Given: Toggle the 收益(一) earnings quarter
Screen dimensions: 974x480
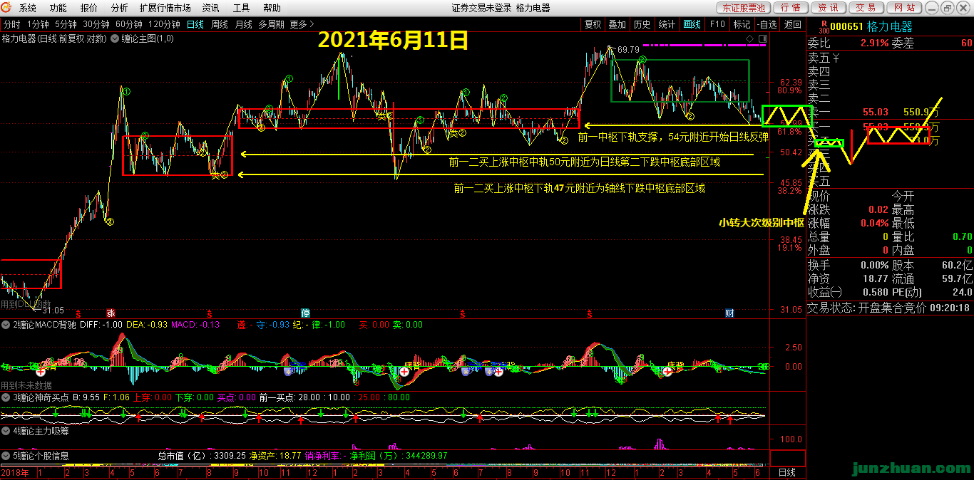Looking at the screenshot, I should coord(825,292).
